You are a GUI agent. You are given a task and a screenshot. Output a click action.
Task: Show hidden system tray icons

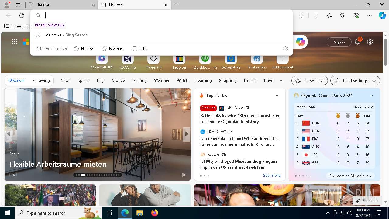pyautogui.click(x=328, y=213)
